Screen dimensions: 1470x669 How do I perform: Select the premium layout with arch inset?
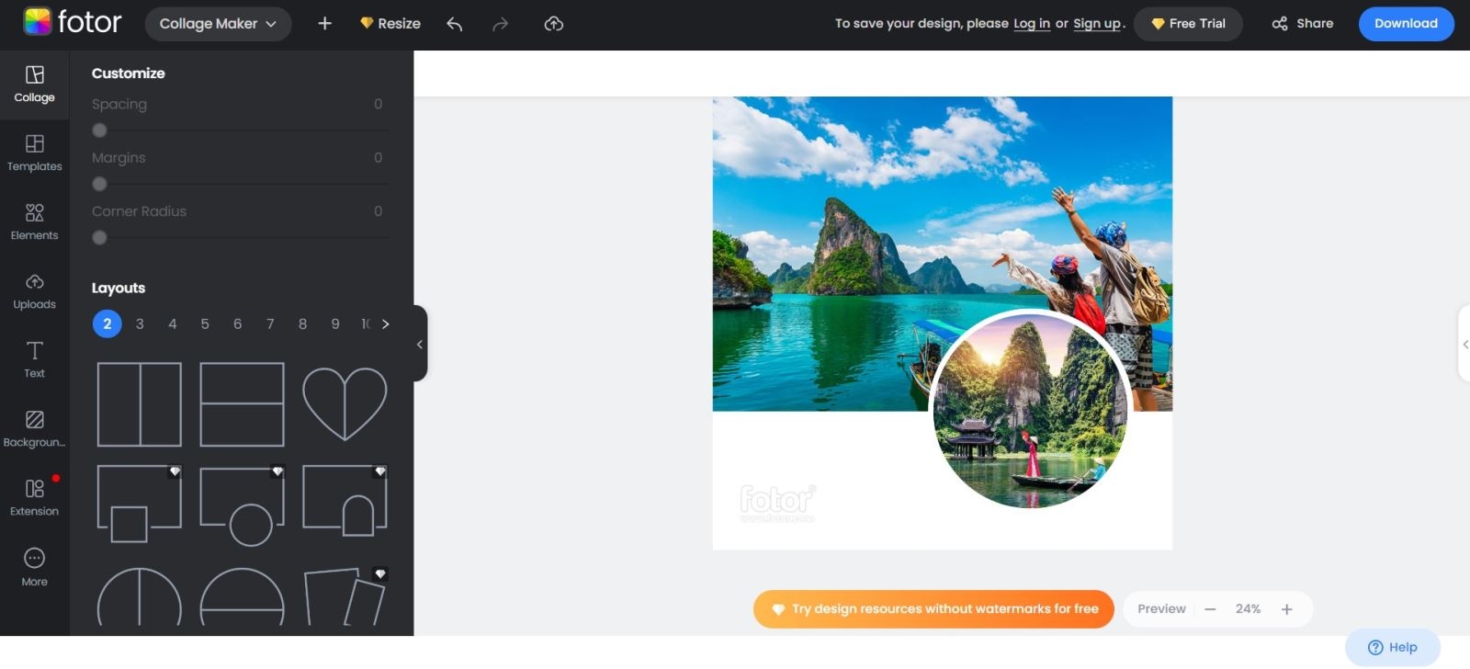click(x=345, y=500)
